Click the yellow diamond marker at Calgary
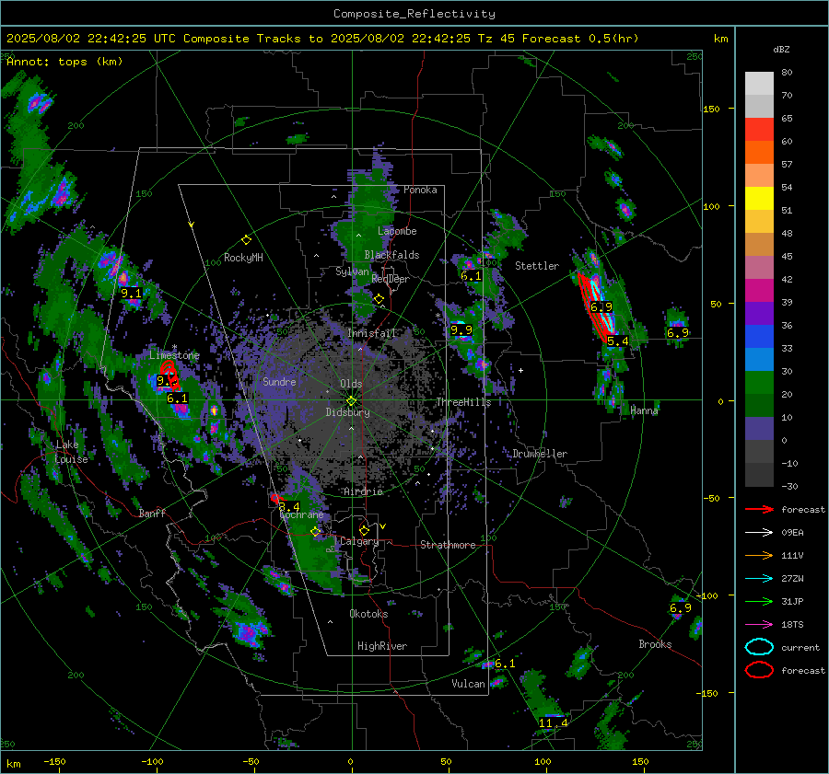 pyautogui.click(x=364, y=530)
